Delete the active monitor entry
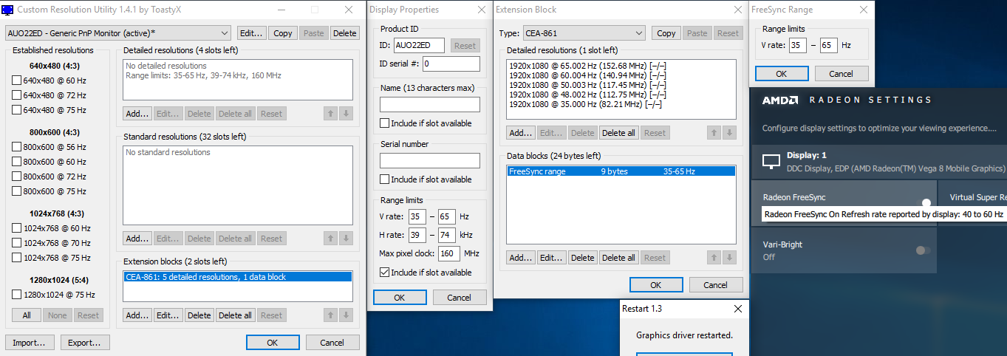This screenshot has height=356, width=1007. [x=344, y=33]
